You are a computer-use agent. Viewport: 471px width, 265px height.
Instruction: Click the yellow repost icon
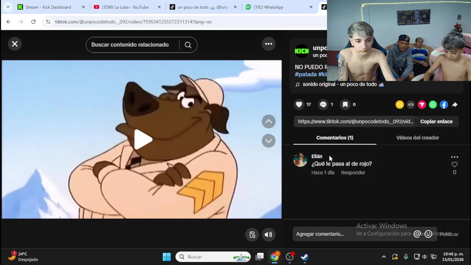(400, 105)
